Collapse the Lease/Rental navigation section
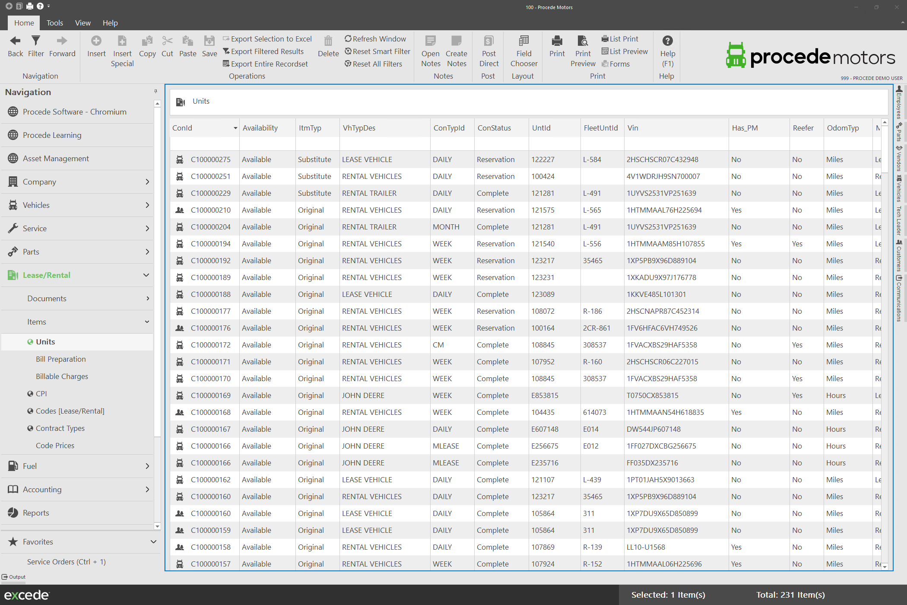 pyautogui.click(x=146, y=275)
